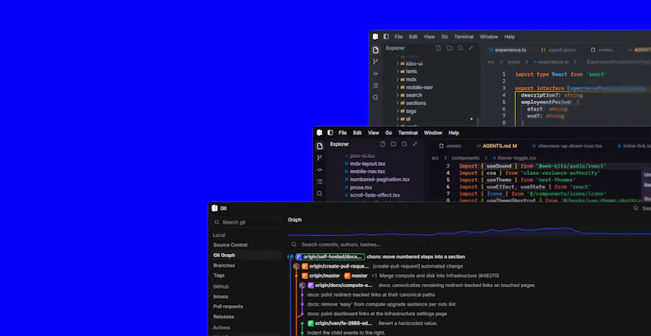Switch to experience.ts tab in back window

pyautogui.click(x=507, y=50)
